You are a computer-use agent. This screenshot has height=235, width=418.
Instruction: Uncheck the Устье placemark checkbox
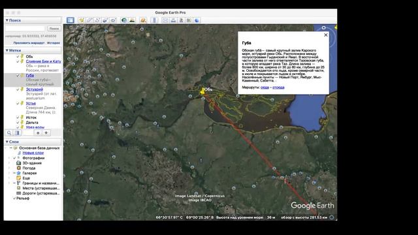coord(18,103)
